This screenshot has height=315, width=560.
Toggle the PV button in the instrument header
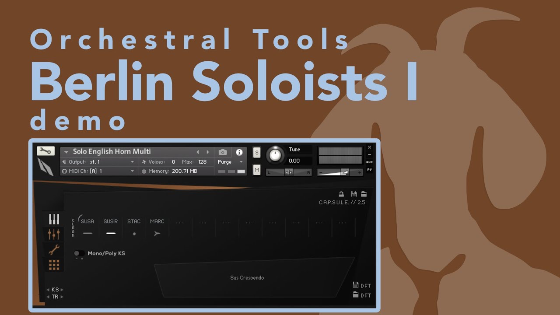(x=369, y=170)
